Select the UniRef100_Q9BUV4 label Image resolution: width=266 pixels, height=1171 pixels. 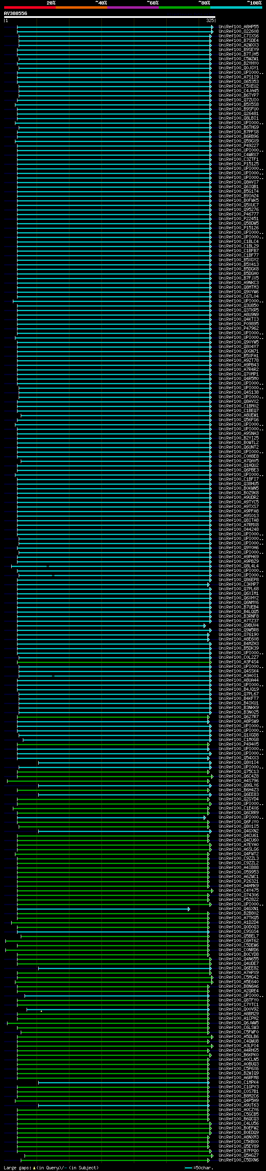238,626
